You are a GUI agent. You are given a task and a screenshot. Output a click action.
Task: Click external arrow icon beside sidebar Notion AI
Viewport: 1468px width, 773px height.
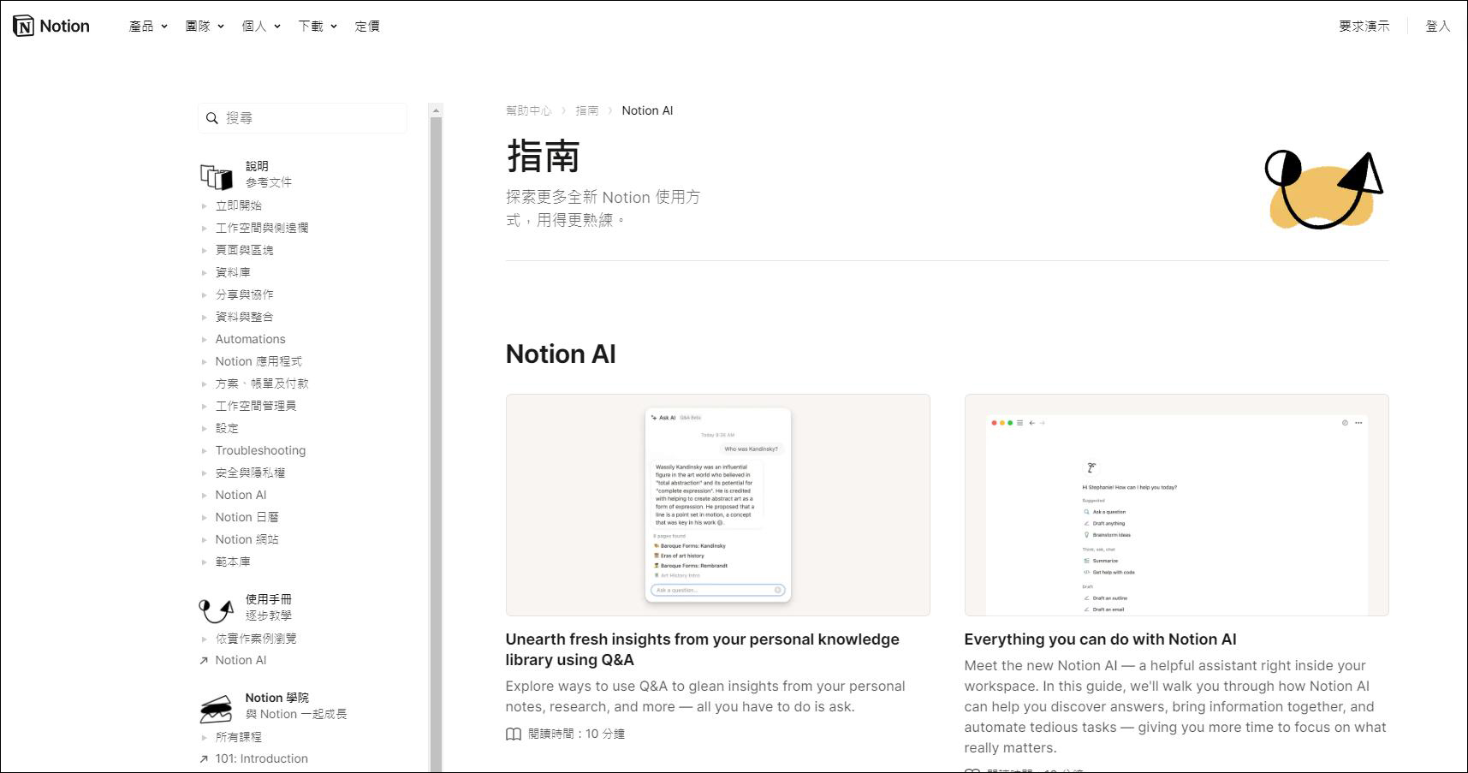pos(204,661)
